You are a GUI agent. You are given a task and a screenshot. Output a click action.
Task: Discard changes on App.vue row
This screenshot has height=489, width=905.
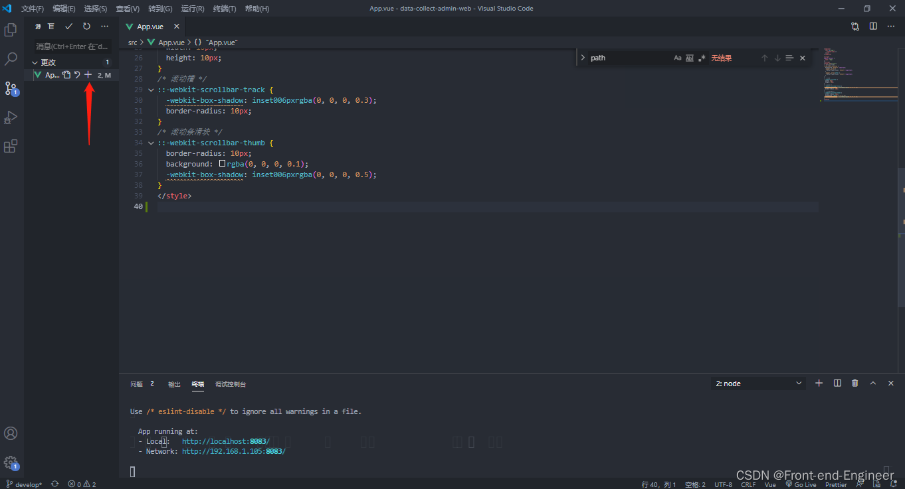pos(77,75)
